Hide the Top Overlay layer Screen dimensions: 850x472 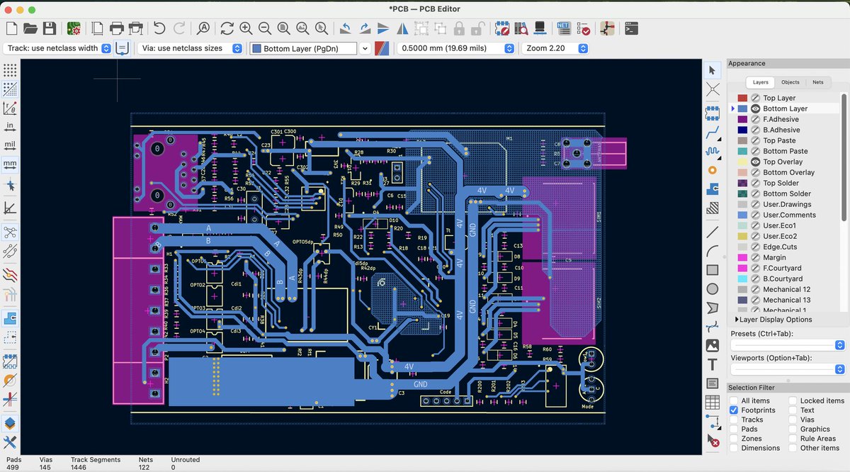point(756,162)
